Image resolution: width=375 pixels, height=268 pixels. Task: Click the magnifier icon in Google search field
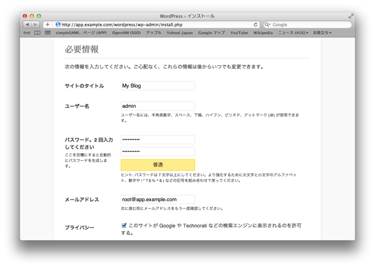point(268,24)
